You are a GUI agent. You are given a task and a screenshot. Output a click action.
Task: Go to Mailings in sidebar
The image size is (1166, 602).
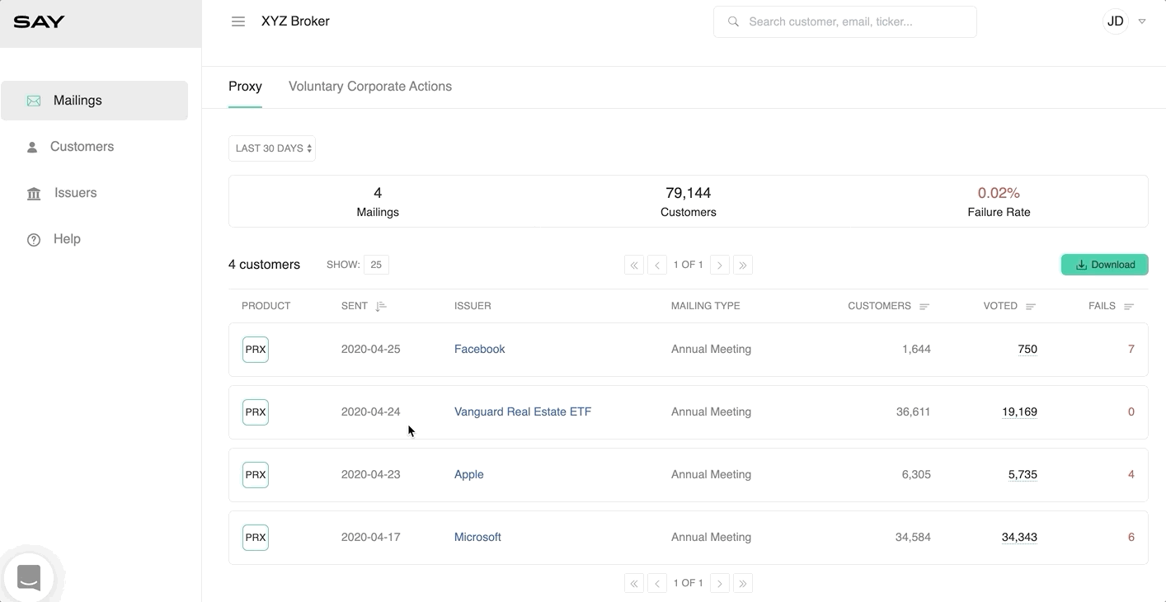pos(95,101)
